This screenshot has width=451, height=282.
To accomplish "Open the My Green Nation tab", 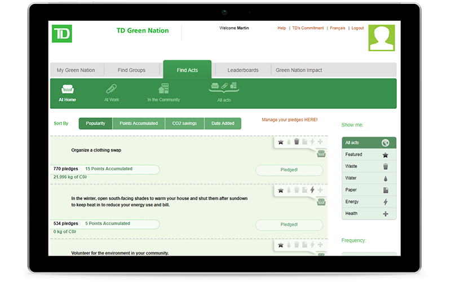I will [x=76, y=70].
